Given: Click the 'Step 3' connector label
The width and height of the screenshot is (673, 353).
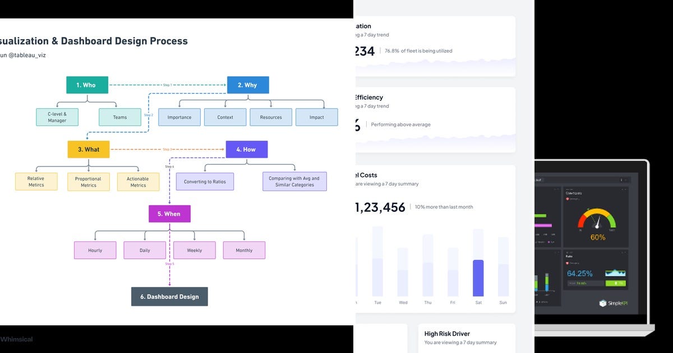Looking at the screenshot, I should [x=167, y=150].
